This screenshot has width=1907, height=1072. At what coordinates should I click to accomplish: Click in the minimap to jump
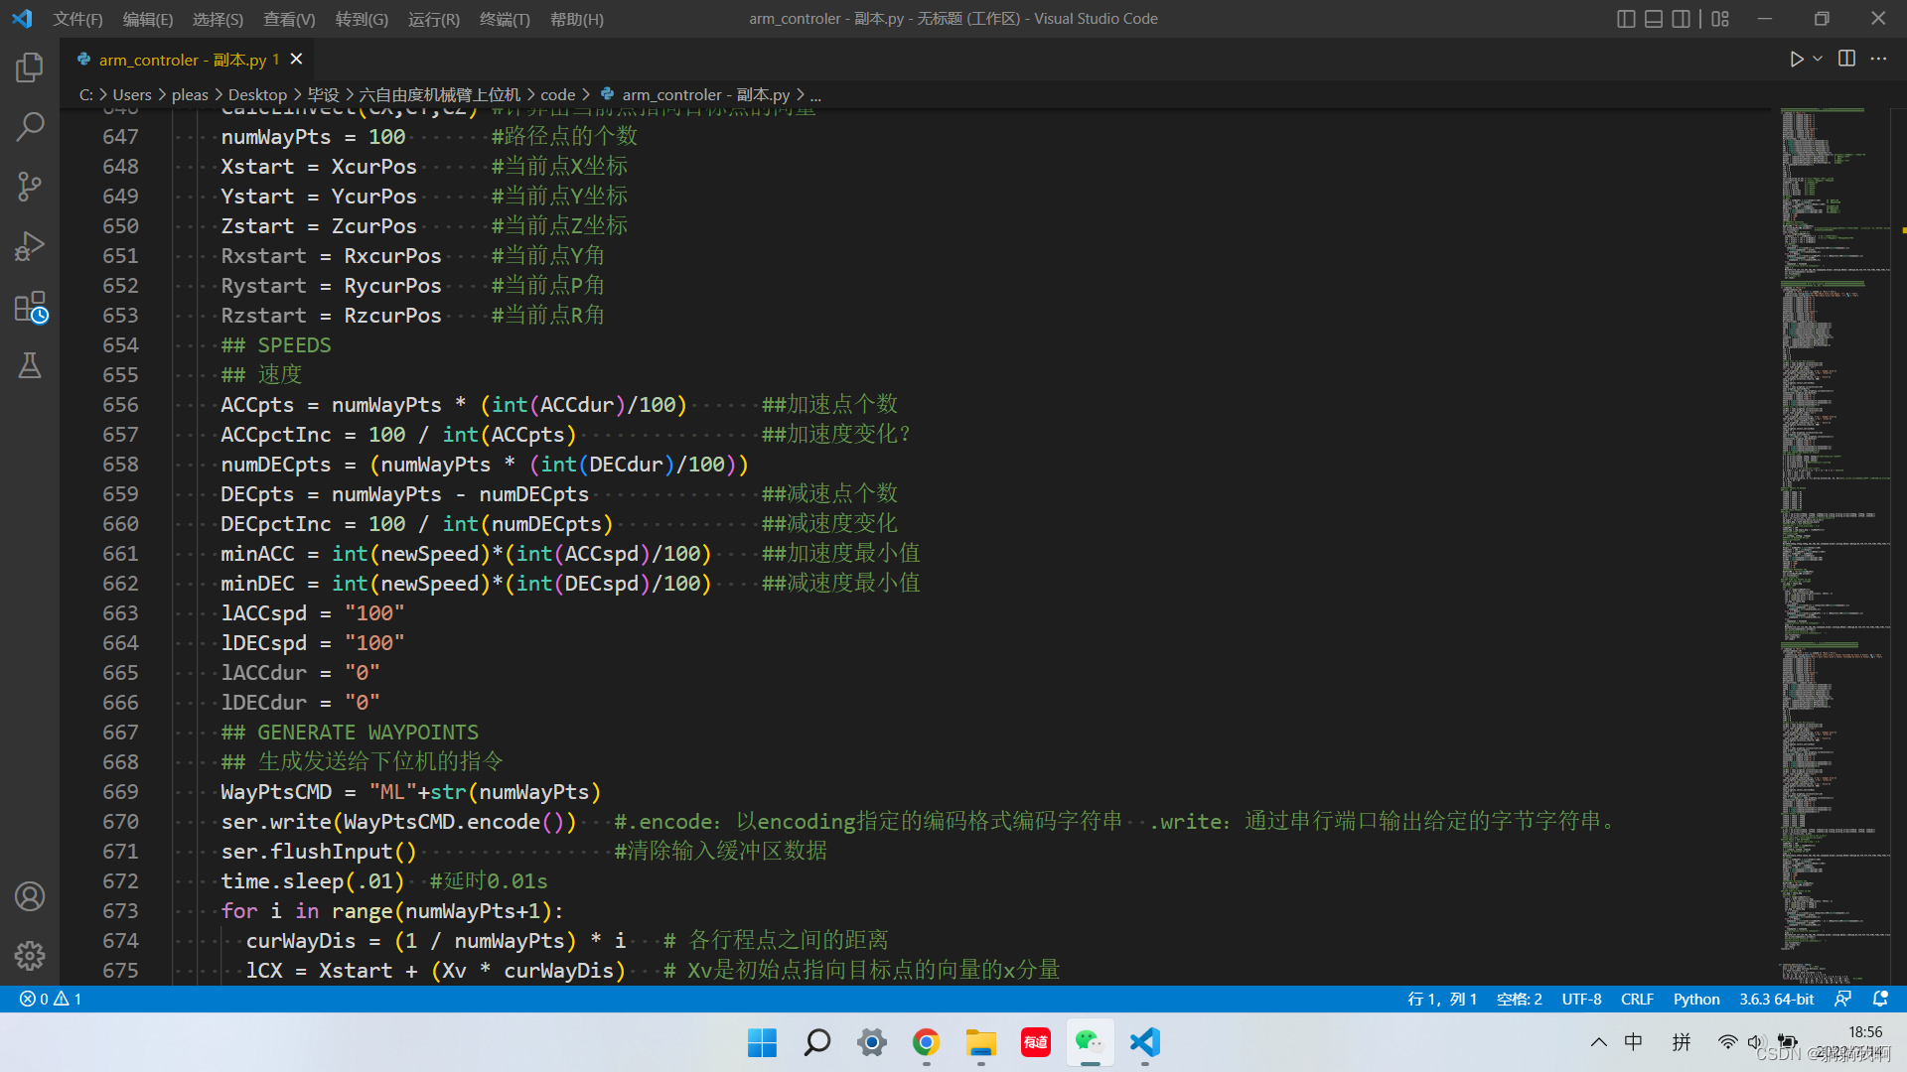1834,546
